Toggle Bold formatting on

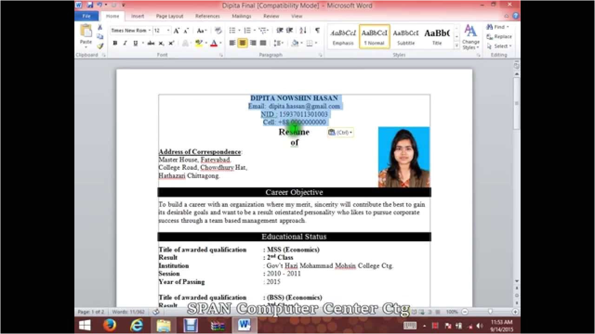pyautogui.click(x=115, y=43)
